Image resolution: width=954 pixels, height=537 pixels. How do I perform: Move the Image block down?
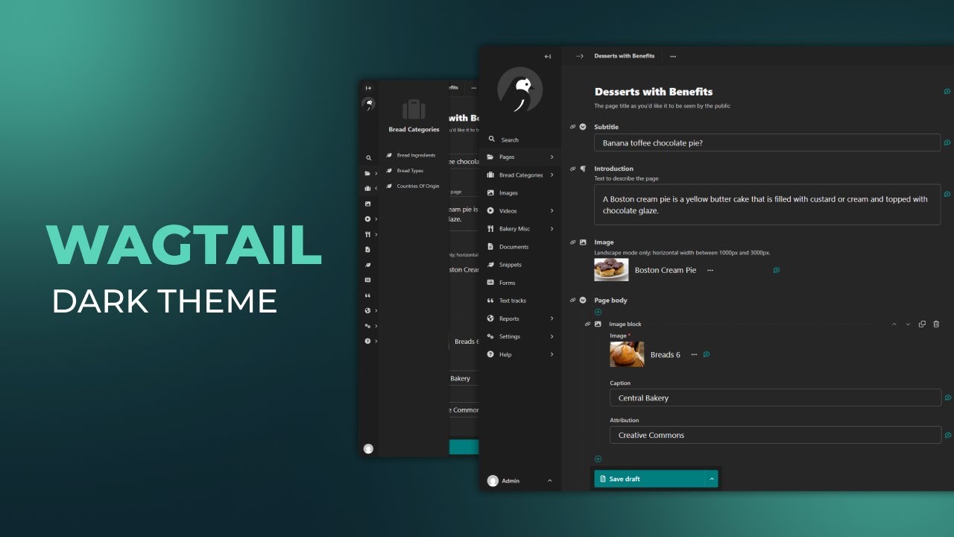[x=908, y=324]
